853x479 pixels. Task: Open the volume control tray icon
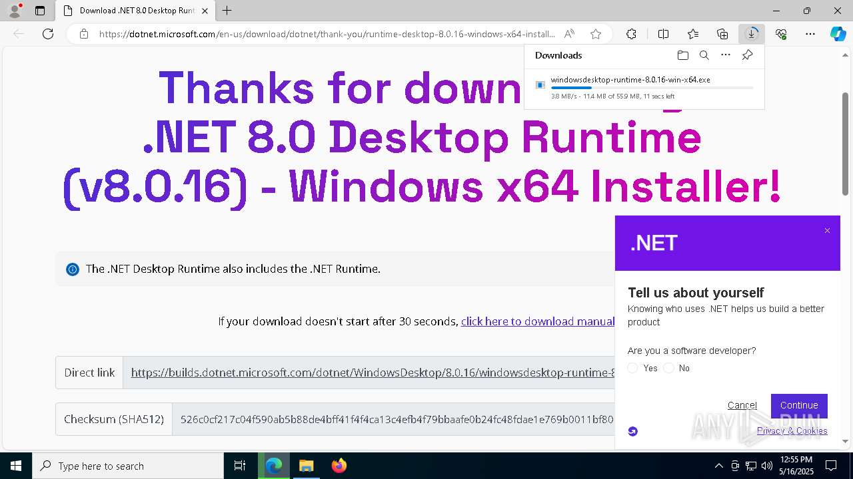[766, 466]
